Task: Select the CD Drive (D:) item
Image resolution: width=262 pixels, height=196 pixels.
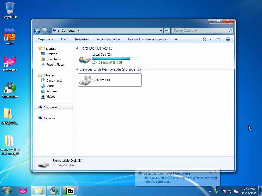Action: click(110, 80)
